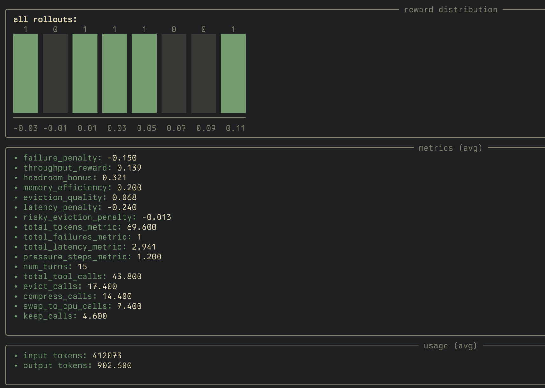Click the 'metrics (avg)' panel title
Screen dimensions: 545x388
point(450,148)
